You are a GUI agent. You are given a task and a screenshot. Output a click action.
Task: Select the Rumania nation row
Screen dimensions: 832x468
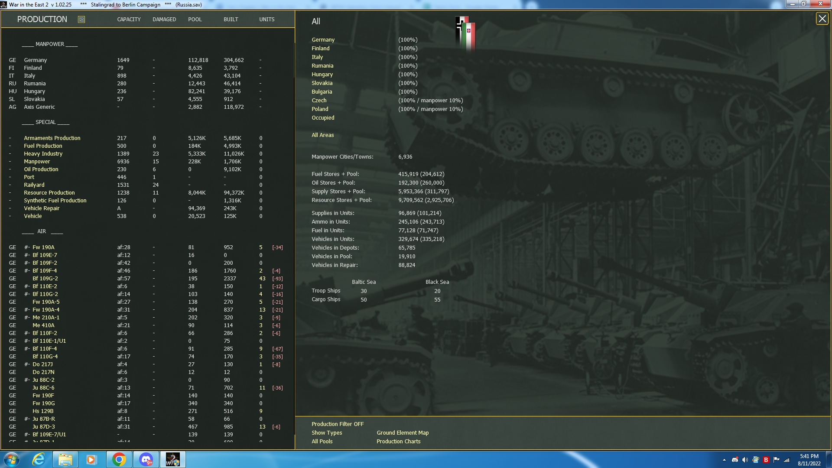coord(323,65)
